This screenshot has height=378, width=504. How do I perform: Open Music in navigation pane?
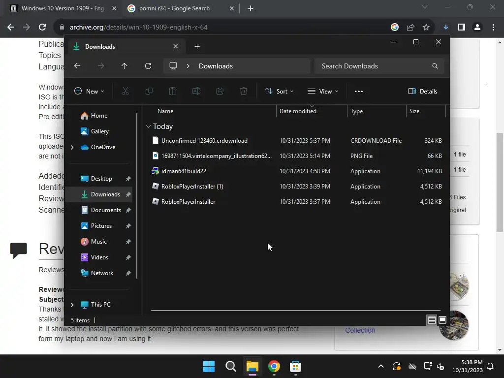[98, 241]
